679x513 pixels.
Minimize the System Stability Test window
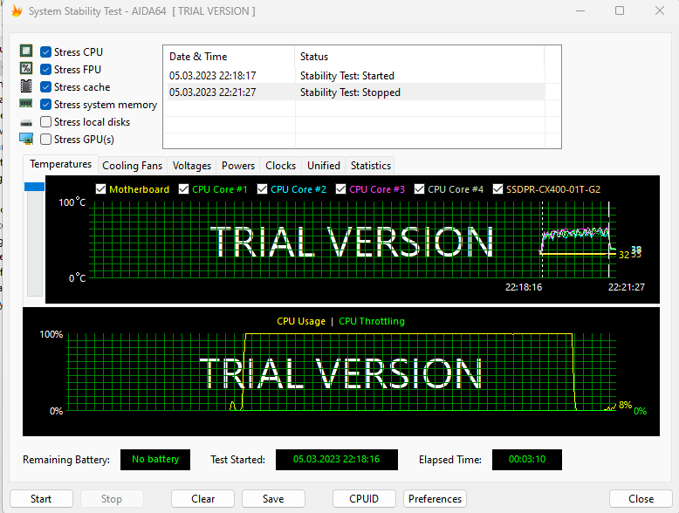pyautogui.click(x=580, y=10)
